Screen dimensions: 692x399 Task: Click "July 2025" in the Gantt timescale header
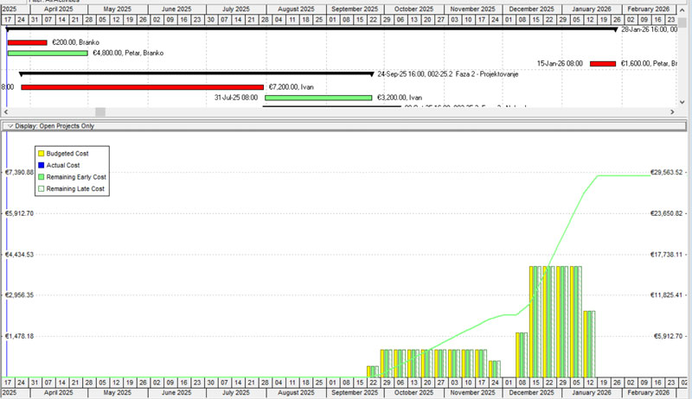pos(236,9)
